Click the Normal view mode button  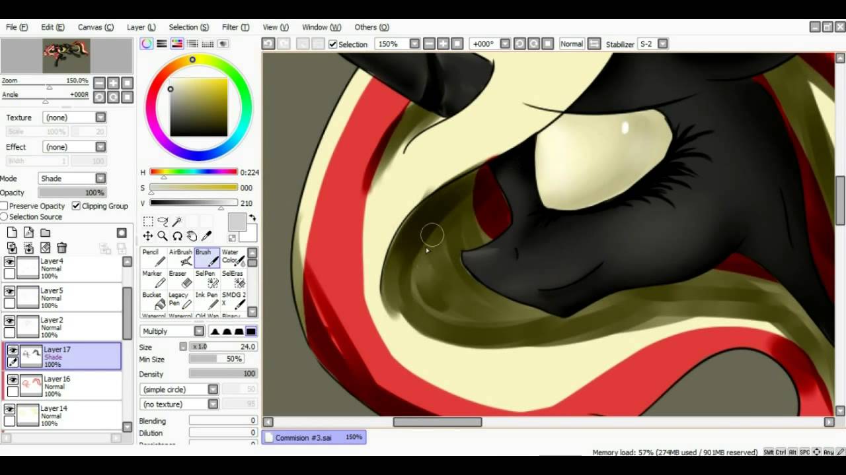click(x=572, y=44)
